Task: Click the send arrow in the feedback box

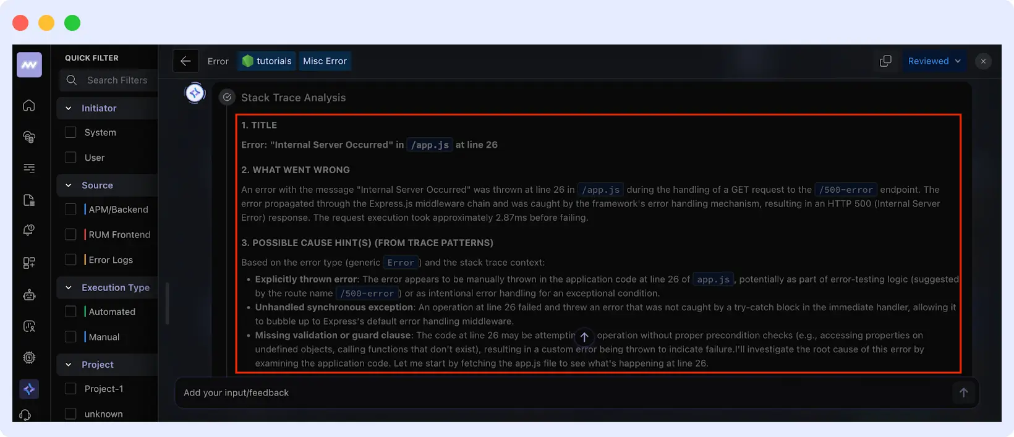Action: click(963, 392)
